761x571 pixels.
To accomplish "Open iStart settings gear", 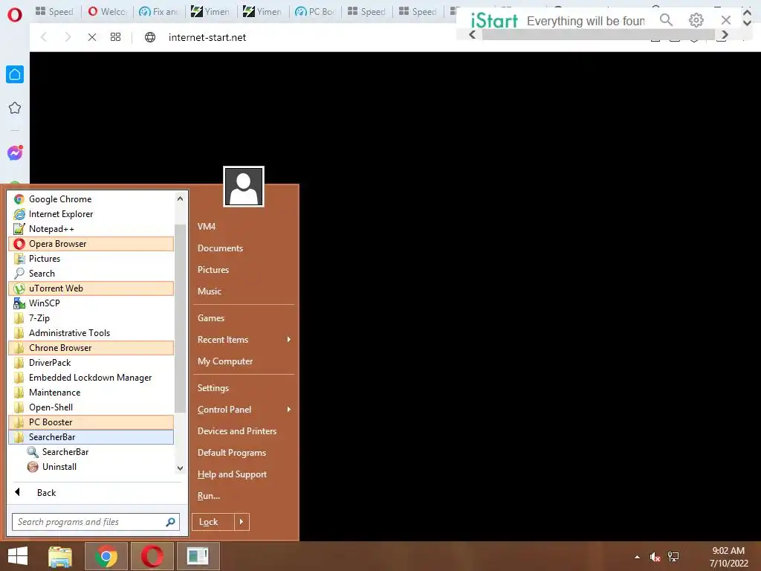I will (x=696, y=20).
